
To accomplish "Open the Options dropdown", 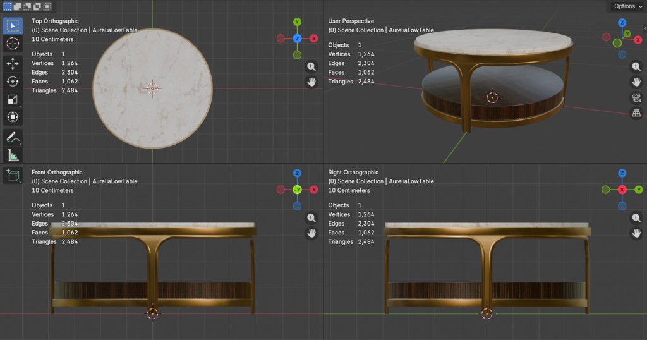I will tap(627, 6).
